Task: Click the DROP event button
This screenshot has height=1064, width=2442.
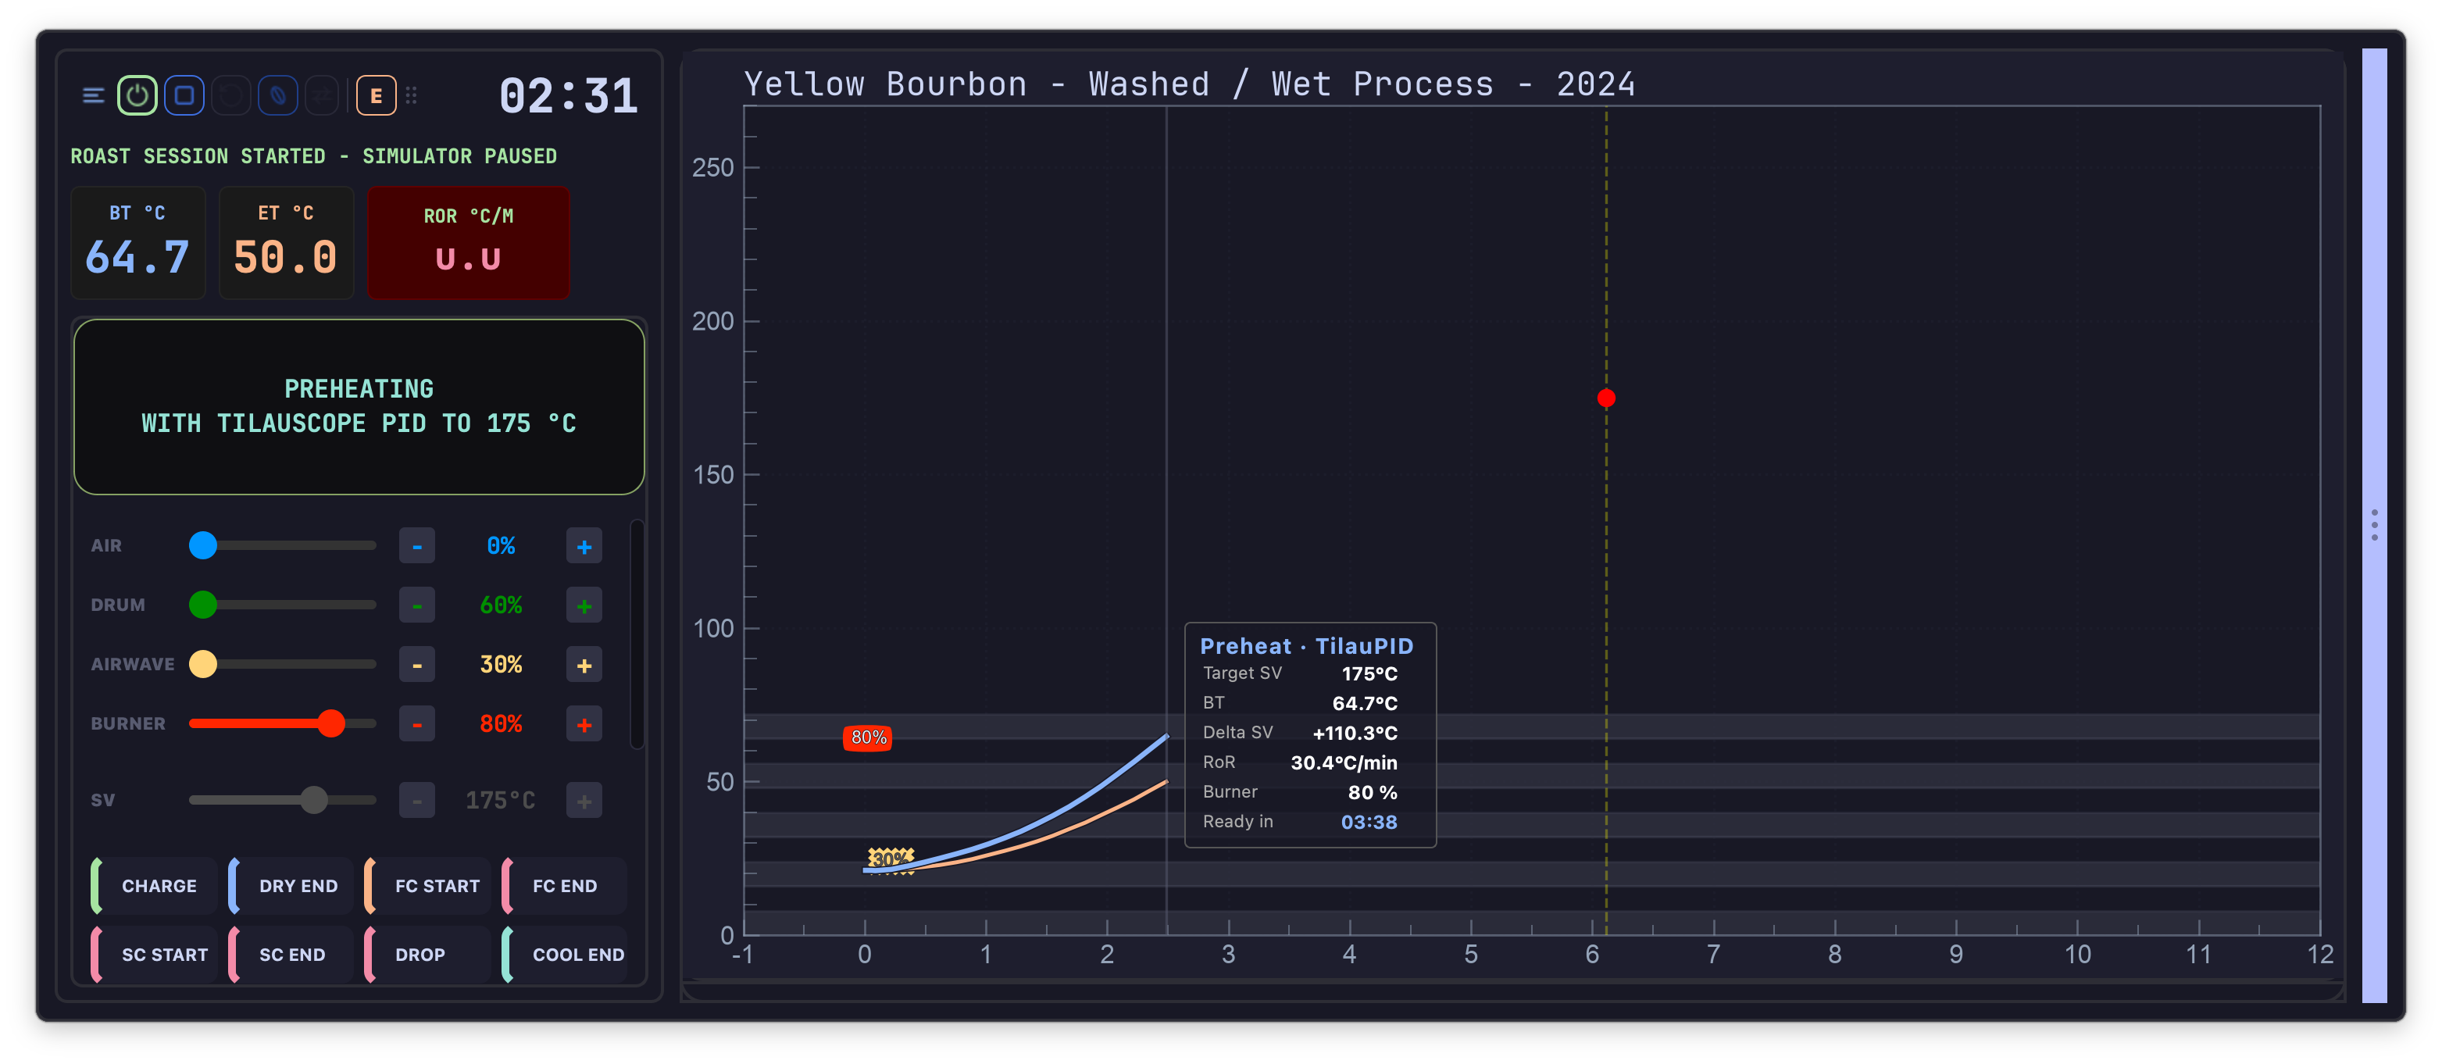Action: coord(427,954)
